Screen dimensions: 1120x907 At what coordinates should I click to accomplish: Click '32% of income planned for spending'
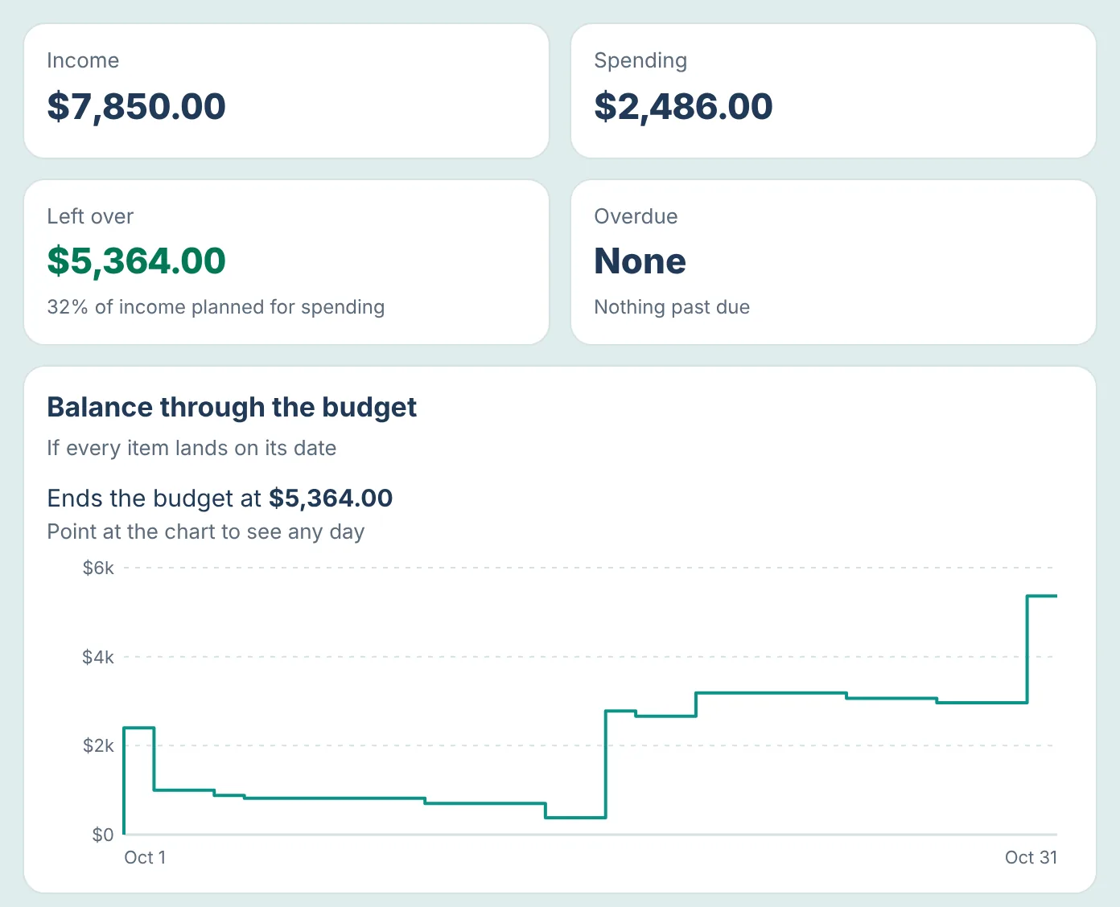pyautogui.click(x=216, y=307)
